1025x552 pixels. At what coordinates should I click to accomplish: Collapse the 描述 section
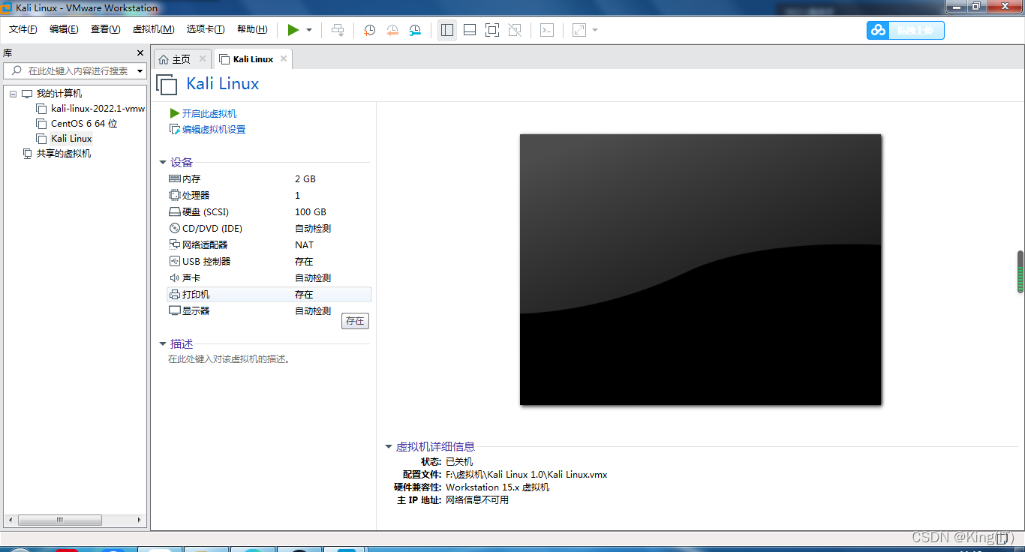(163, 343)
